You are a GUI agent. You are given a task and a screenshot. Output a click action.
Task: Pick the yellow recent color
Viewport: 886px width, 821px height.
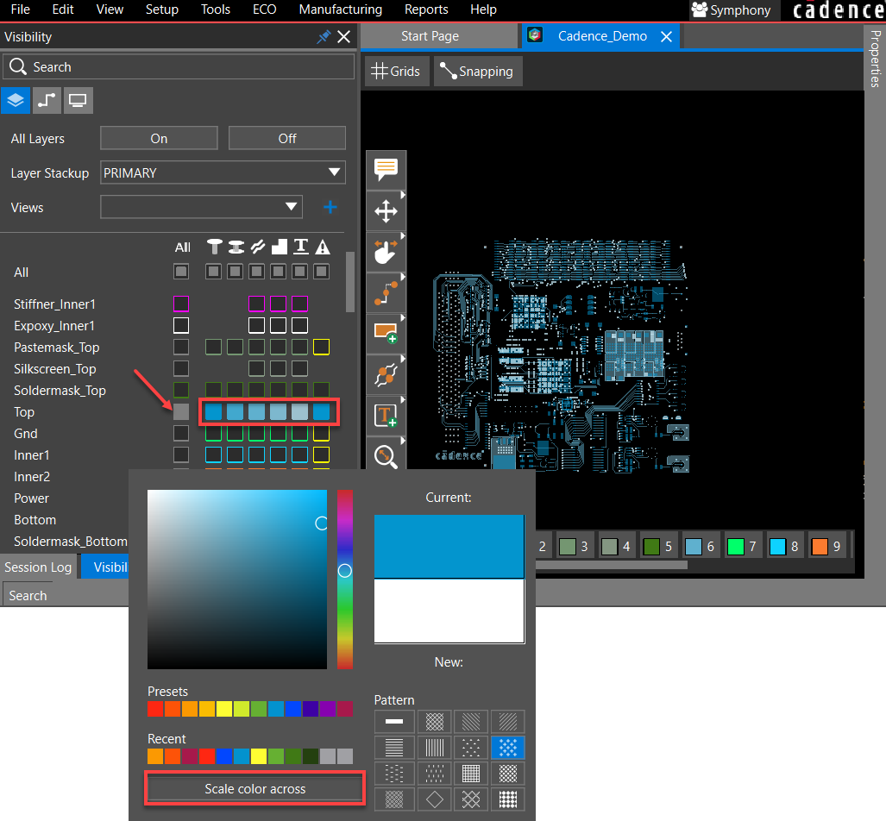(258, 756)
